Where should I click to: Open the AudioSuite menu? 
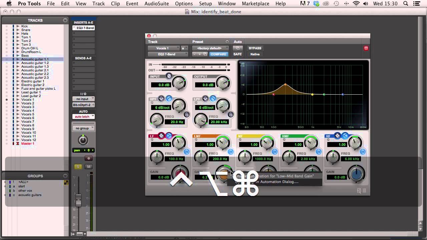click(x=156, y=4)
